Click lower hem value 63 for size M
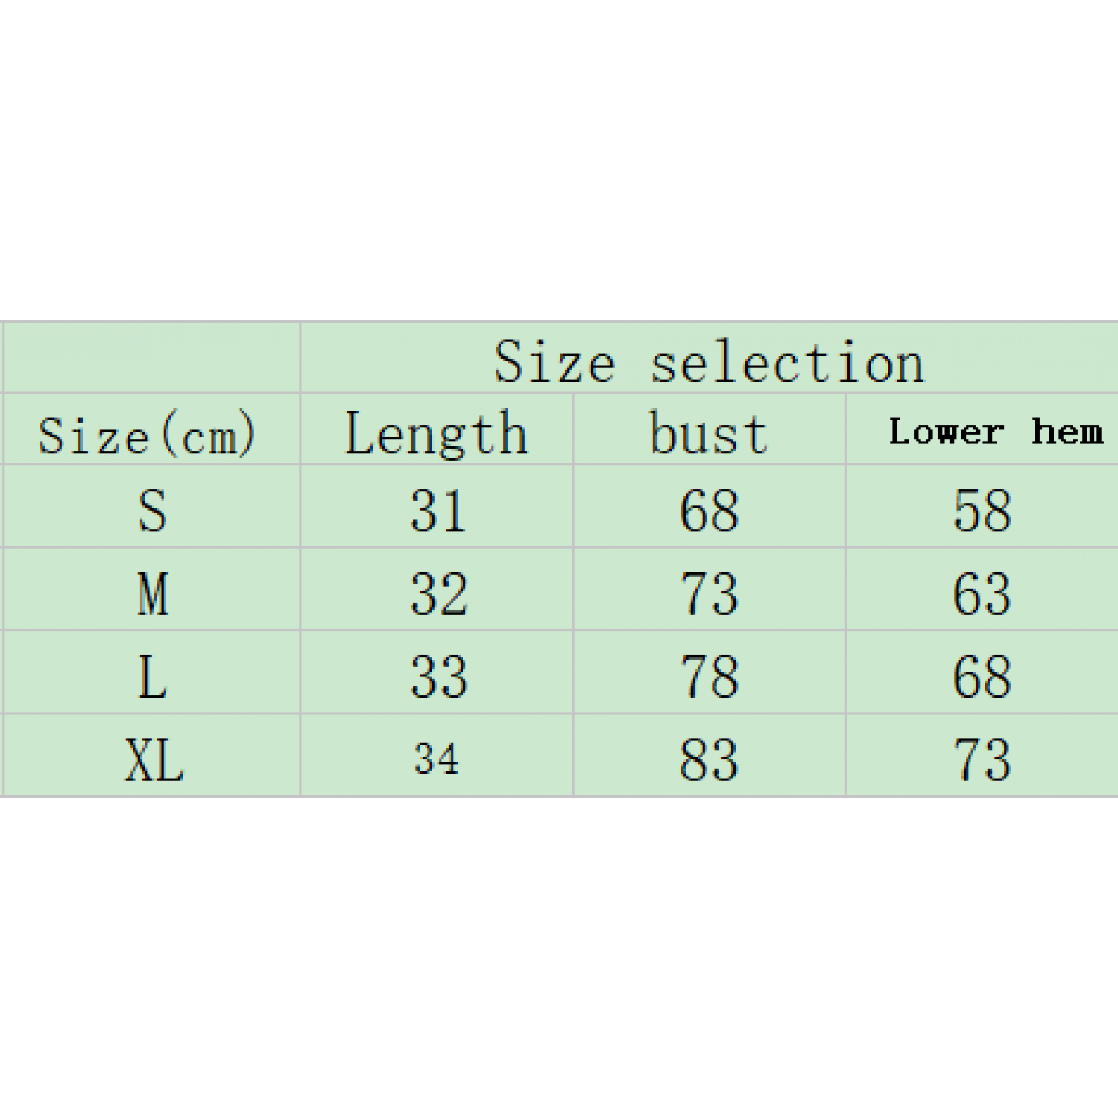 click(x=982, y=594)
